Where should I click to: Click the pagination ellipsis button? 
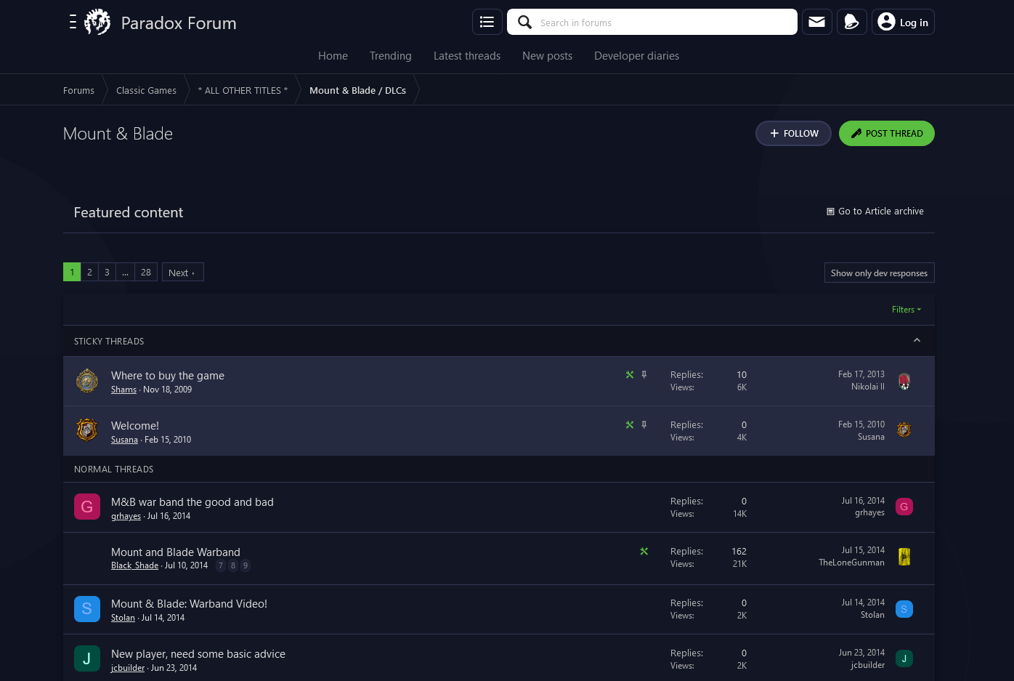125,272
